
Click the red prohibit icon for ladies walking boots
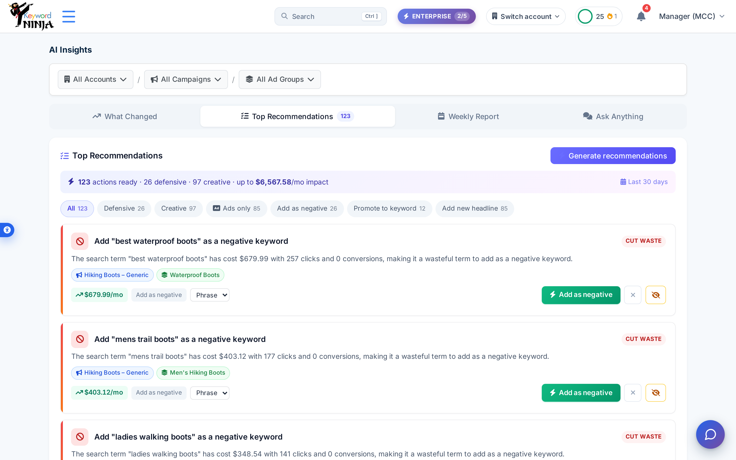80,437
